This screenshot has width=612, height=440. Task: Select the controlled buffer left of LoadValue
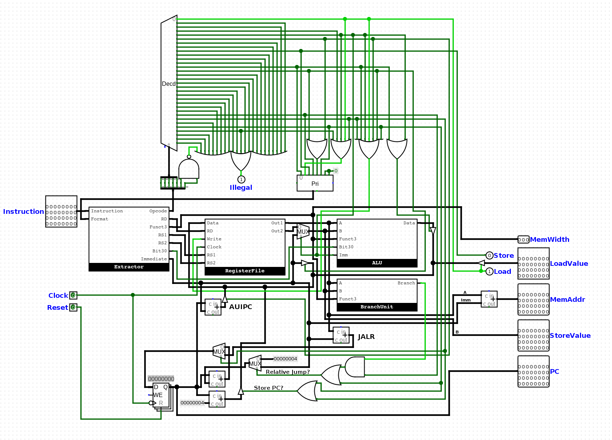481,263
